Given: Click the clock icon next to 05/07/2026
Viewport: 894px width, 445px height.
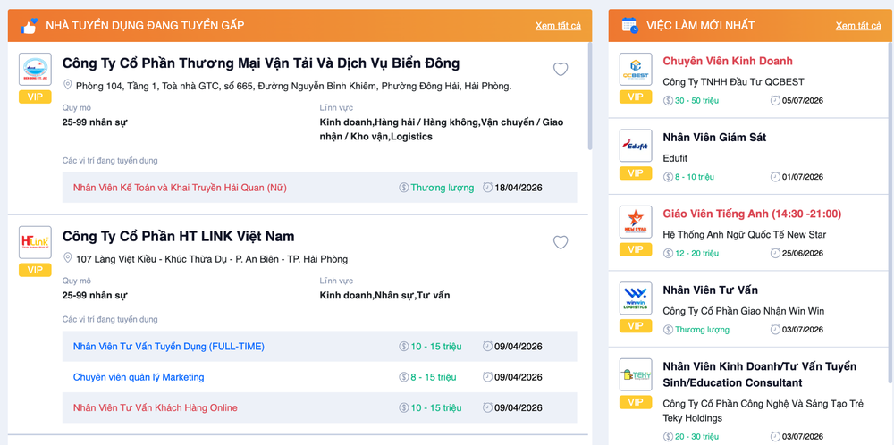Looking at the screenshot, I should (x=775, y=100).
